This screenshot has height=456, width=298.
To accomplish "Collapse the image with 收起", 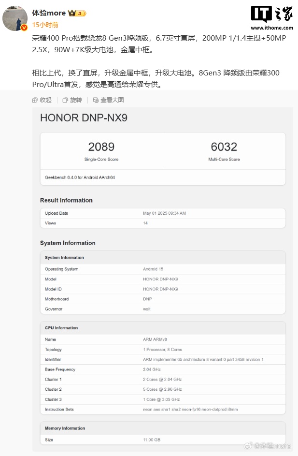I will 42,100.
